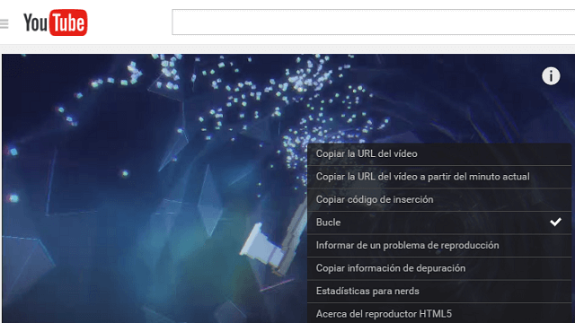Open the hamburger guide menu icon
This screenshot has width=575, height=323.
pyautogui.click(x=4, y=23)
